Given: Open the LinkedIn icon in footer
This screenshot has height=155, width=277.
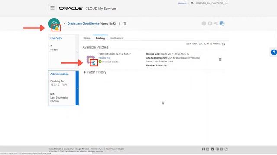Looking at the screenshot, I should click(208, 149).
